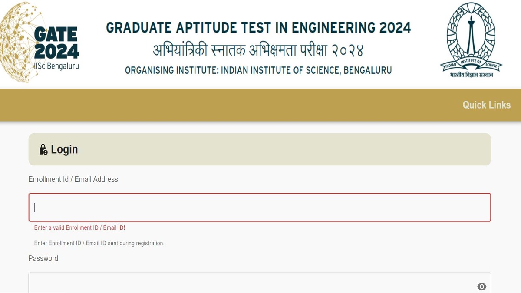Click the red invalid Enrollment ID error message
This screenshot has height=293, width=521.
[x=79, y=228]
